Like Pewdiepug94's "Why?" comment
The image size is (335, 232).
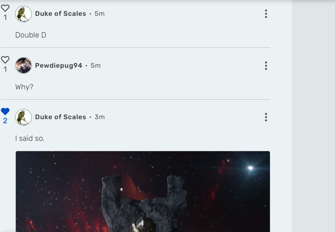(5, 60)
